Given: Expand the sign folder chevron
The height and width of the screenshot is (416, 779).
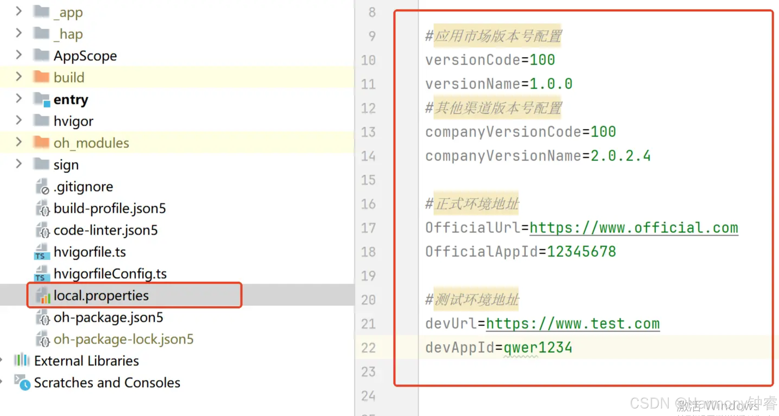Looking at the screenshot, I should [x=19, y=164].
